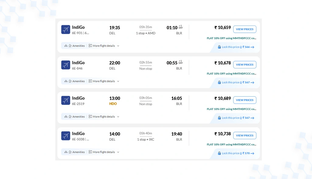Screen dimensions: 312x179
Task: Click the lock icon on the 6E-846 card
Action: 219,82
